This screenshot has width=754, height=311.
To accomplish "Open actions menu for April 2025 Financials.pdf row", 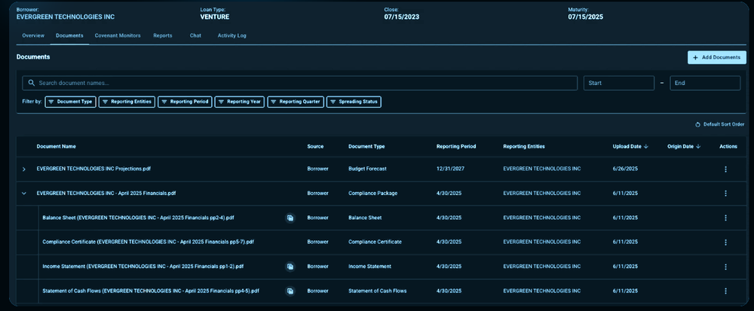I will (725, 194).
